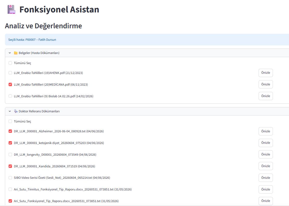Deselect the Alzheimer reference document checkbox
Screen dimensions: 289x206
click(10, 131)
